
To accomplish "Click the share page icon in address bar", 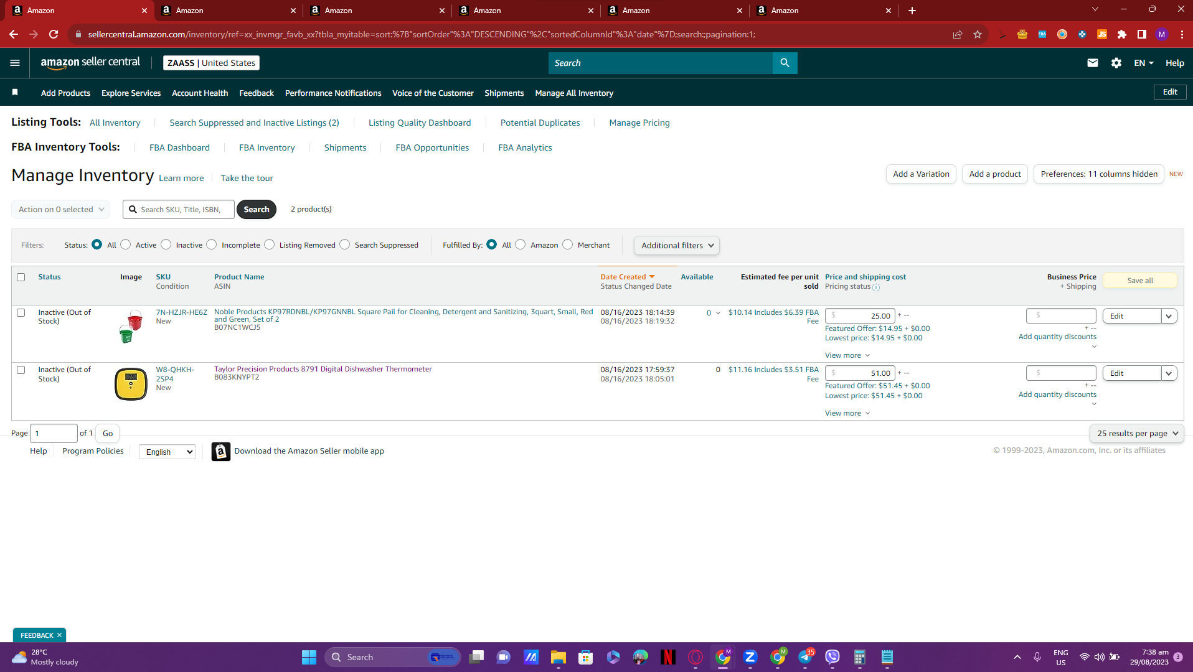I will pyautogui.click(x=958, y=34).
